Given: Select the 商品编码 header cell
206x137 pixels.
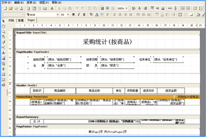Looking at the screenshot, I should (60, 91).
